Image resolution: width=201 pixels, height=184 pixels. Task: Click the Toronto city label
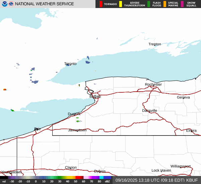70,64
